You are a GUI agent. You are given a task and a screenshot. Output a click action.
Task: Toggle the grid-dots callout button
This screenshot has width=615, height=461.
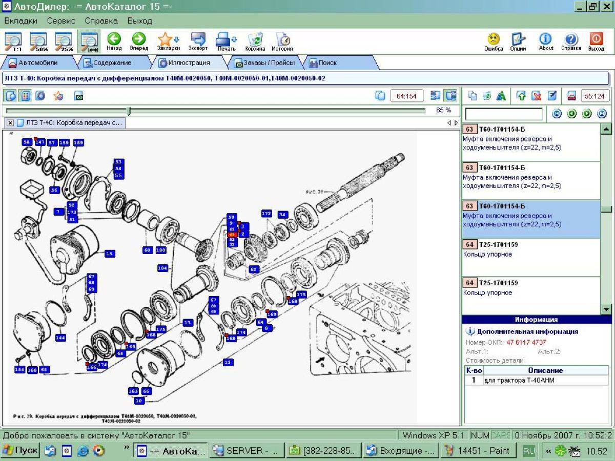click(25, 96)
